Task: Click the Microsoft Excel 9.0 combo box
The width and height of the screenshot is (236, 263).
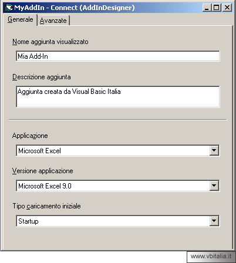Action: coord(118,186)
